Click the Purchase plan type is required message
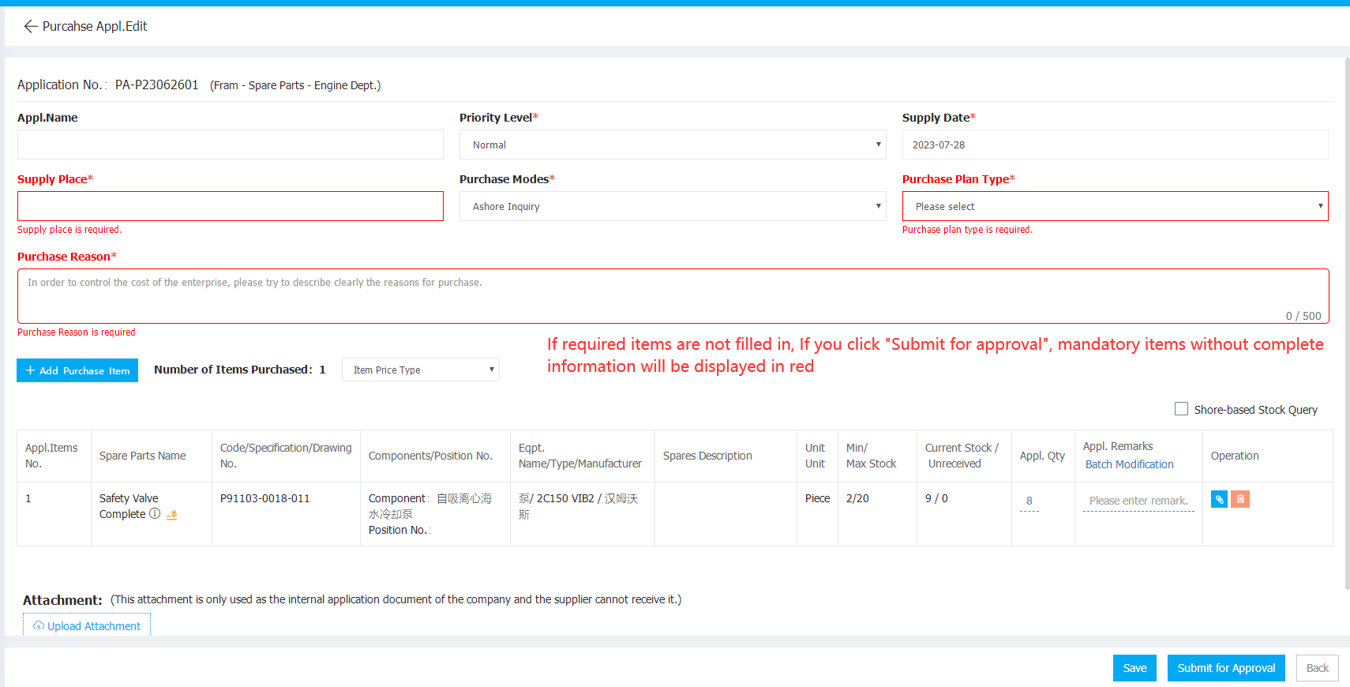 click(967, 230)
